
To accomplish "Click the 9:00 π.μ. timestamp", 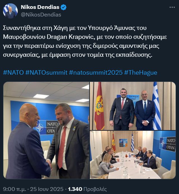I will click(15, 189).
